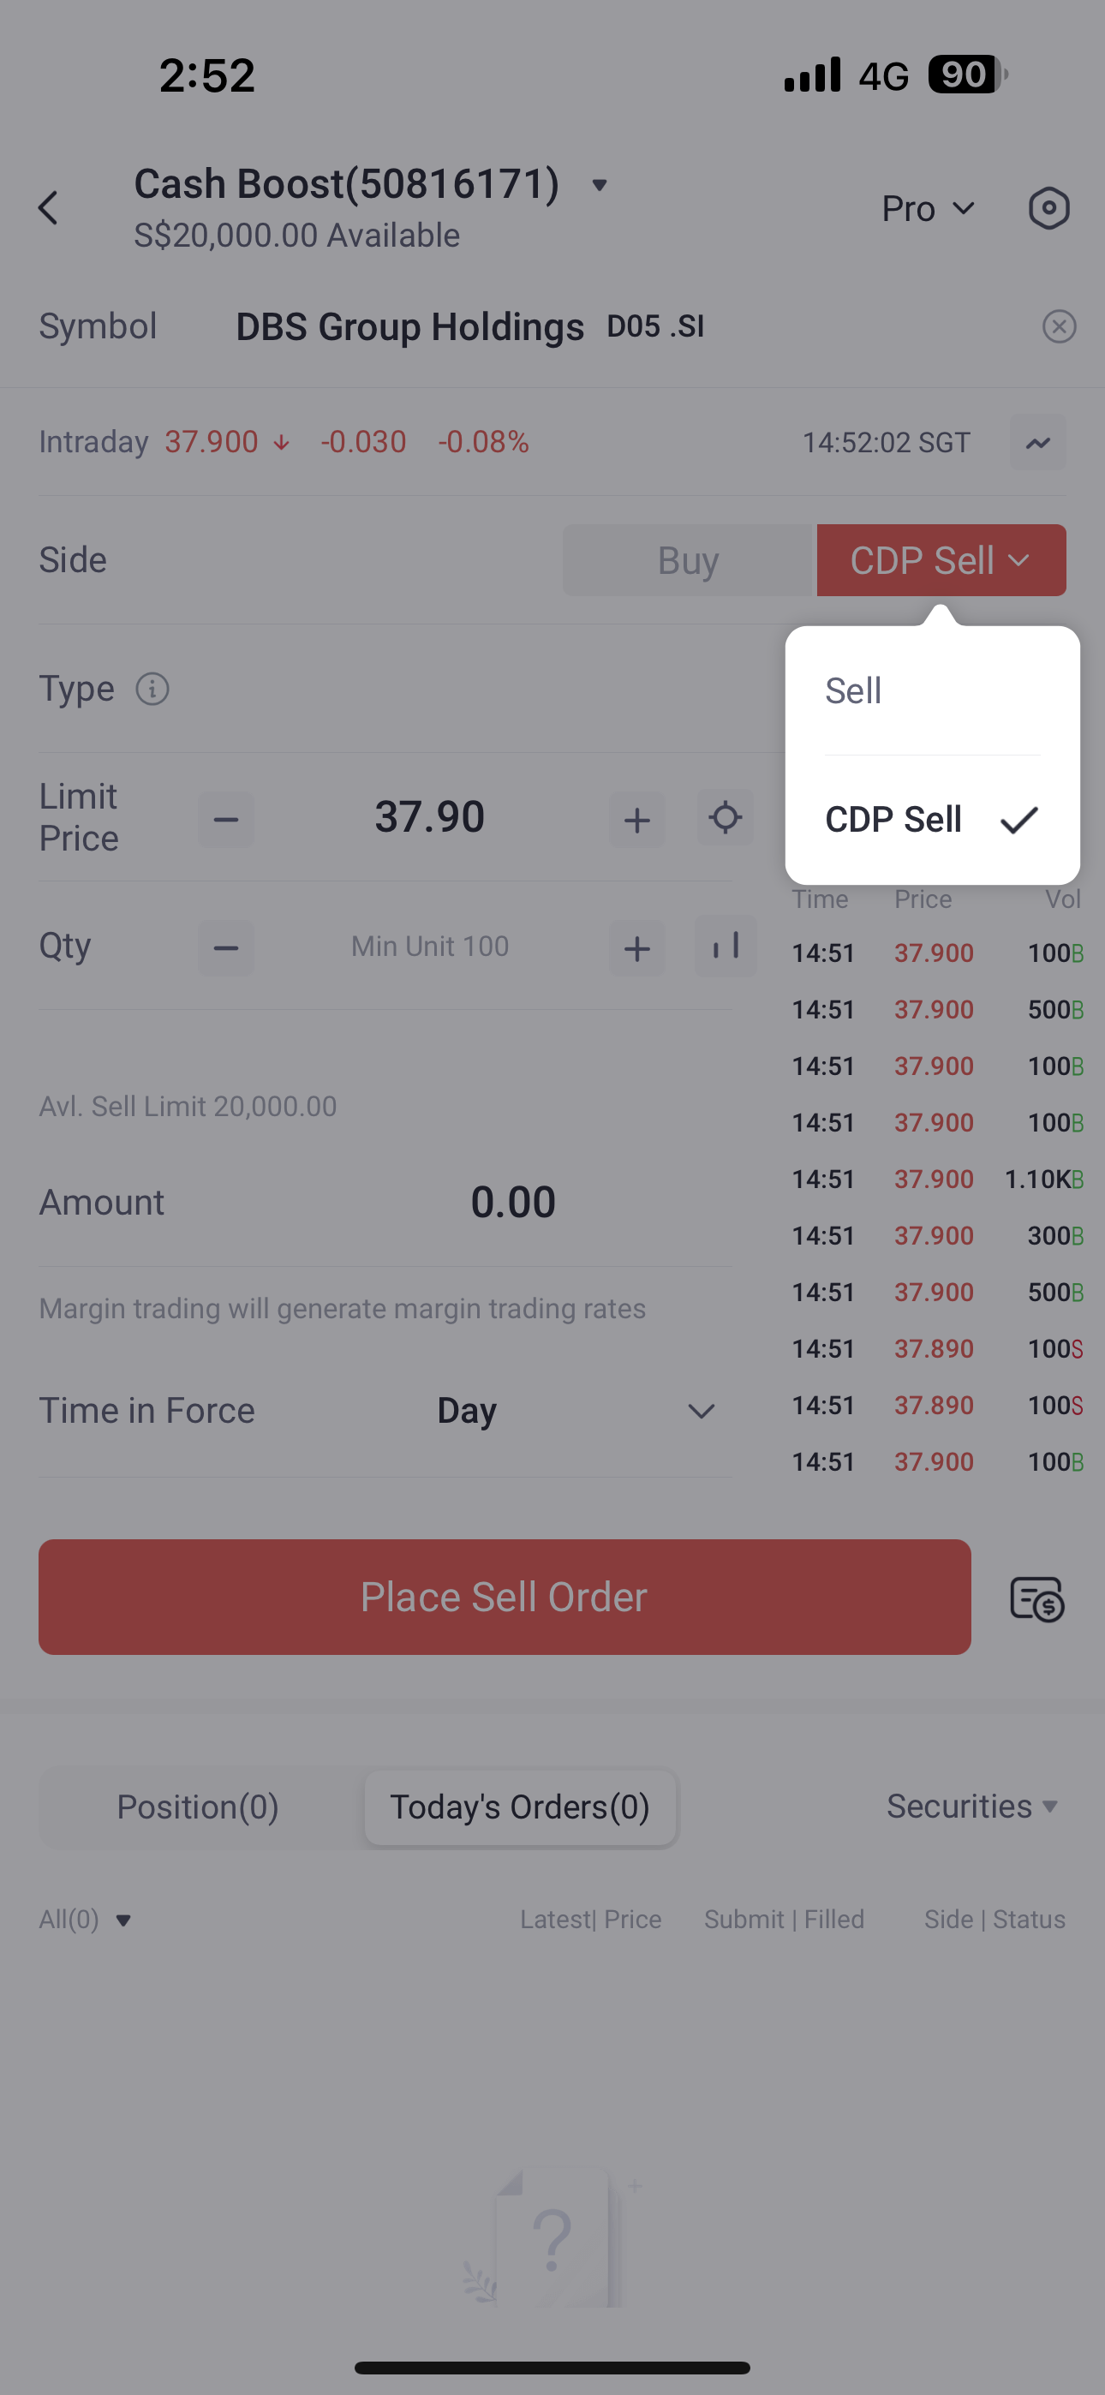The width and height of the screenshot is (1105, 2395).
Task: Decrease limit price with minus button
Action: point(226,819)
